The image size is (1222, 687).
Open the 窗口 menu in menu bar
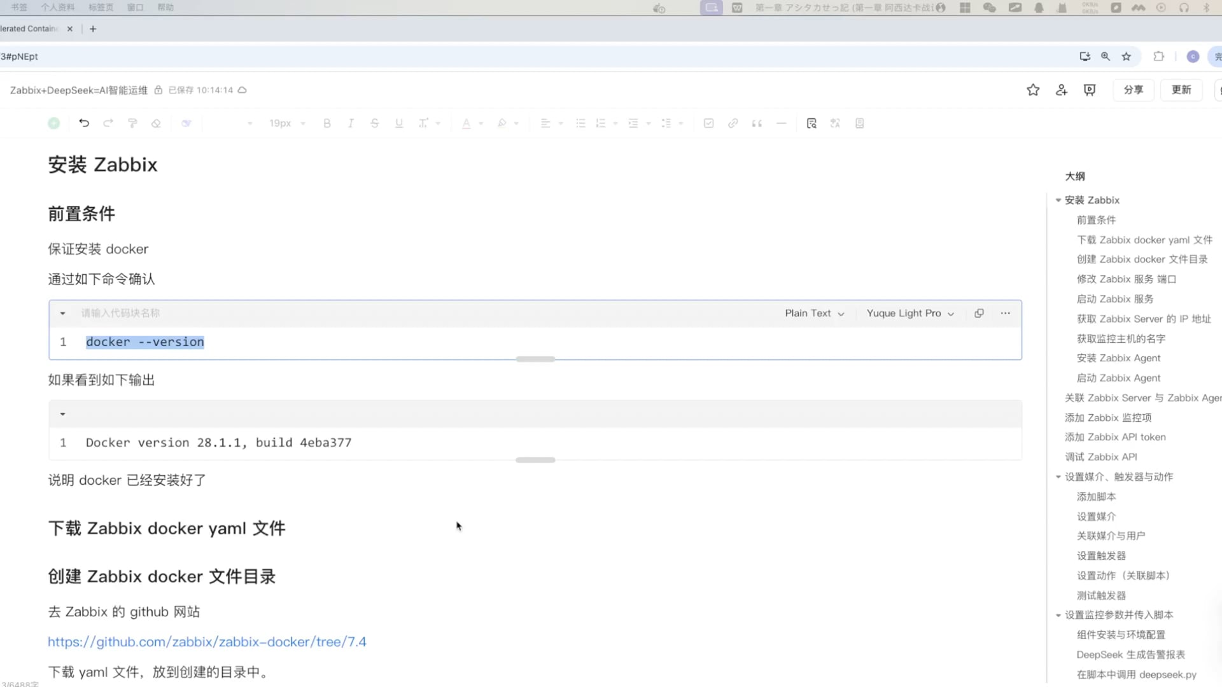(x=135, y=8)
